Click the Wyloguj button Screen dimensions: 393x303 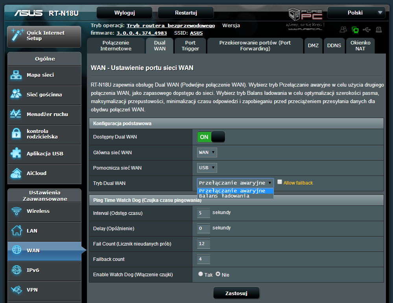(125, 13)
